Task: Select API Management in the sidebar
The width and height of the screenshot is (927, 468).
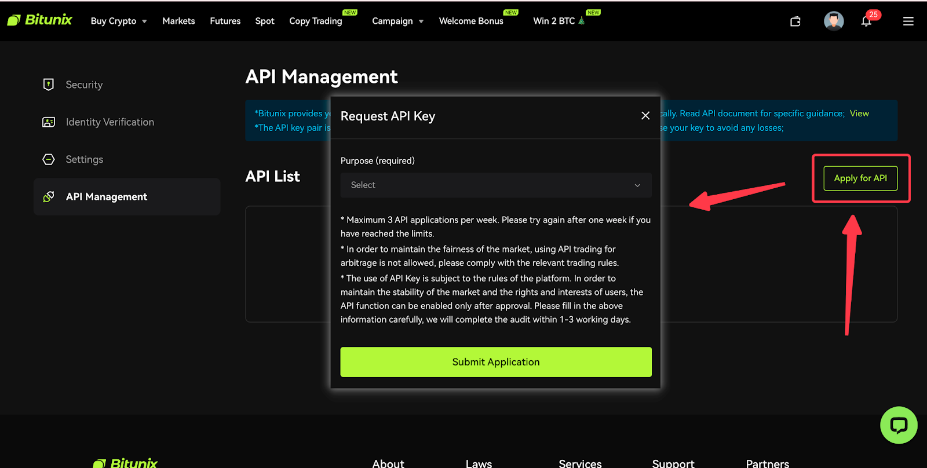Action: [127, 197]
